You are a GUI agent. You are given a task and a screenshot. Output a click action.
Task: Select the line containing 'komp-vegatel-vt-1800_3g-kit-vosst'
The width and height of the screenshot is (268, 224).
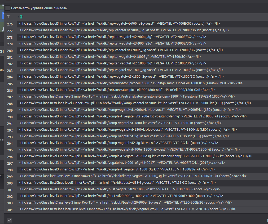point(142,176)
